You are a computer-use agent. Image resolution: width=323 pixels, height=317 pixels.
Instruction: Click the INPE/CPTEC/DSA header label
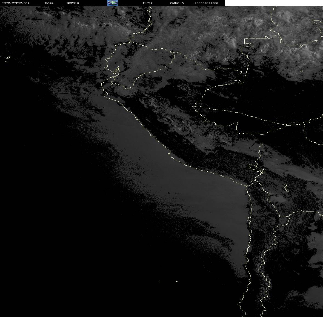pos(16,3)
